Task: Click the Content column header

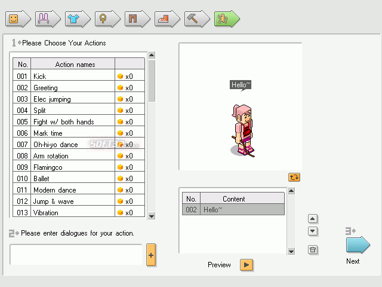Action: click(x=242, y=199)
